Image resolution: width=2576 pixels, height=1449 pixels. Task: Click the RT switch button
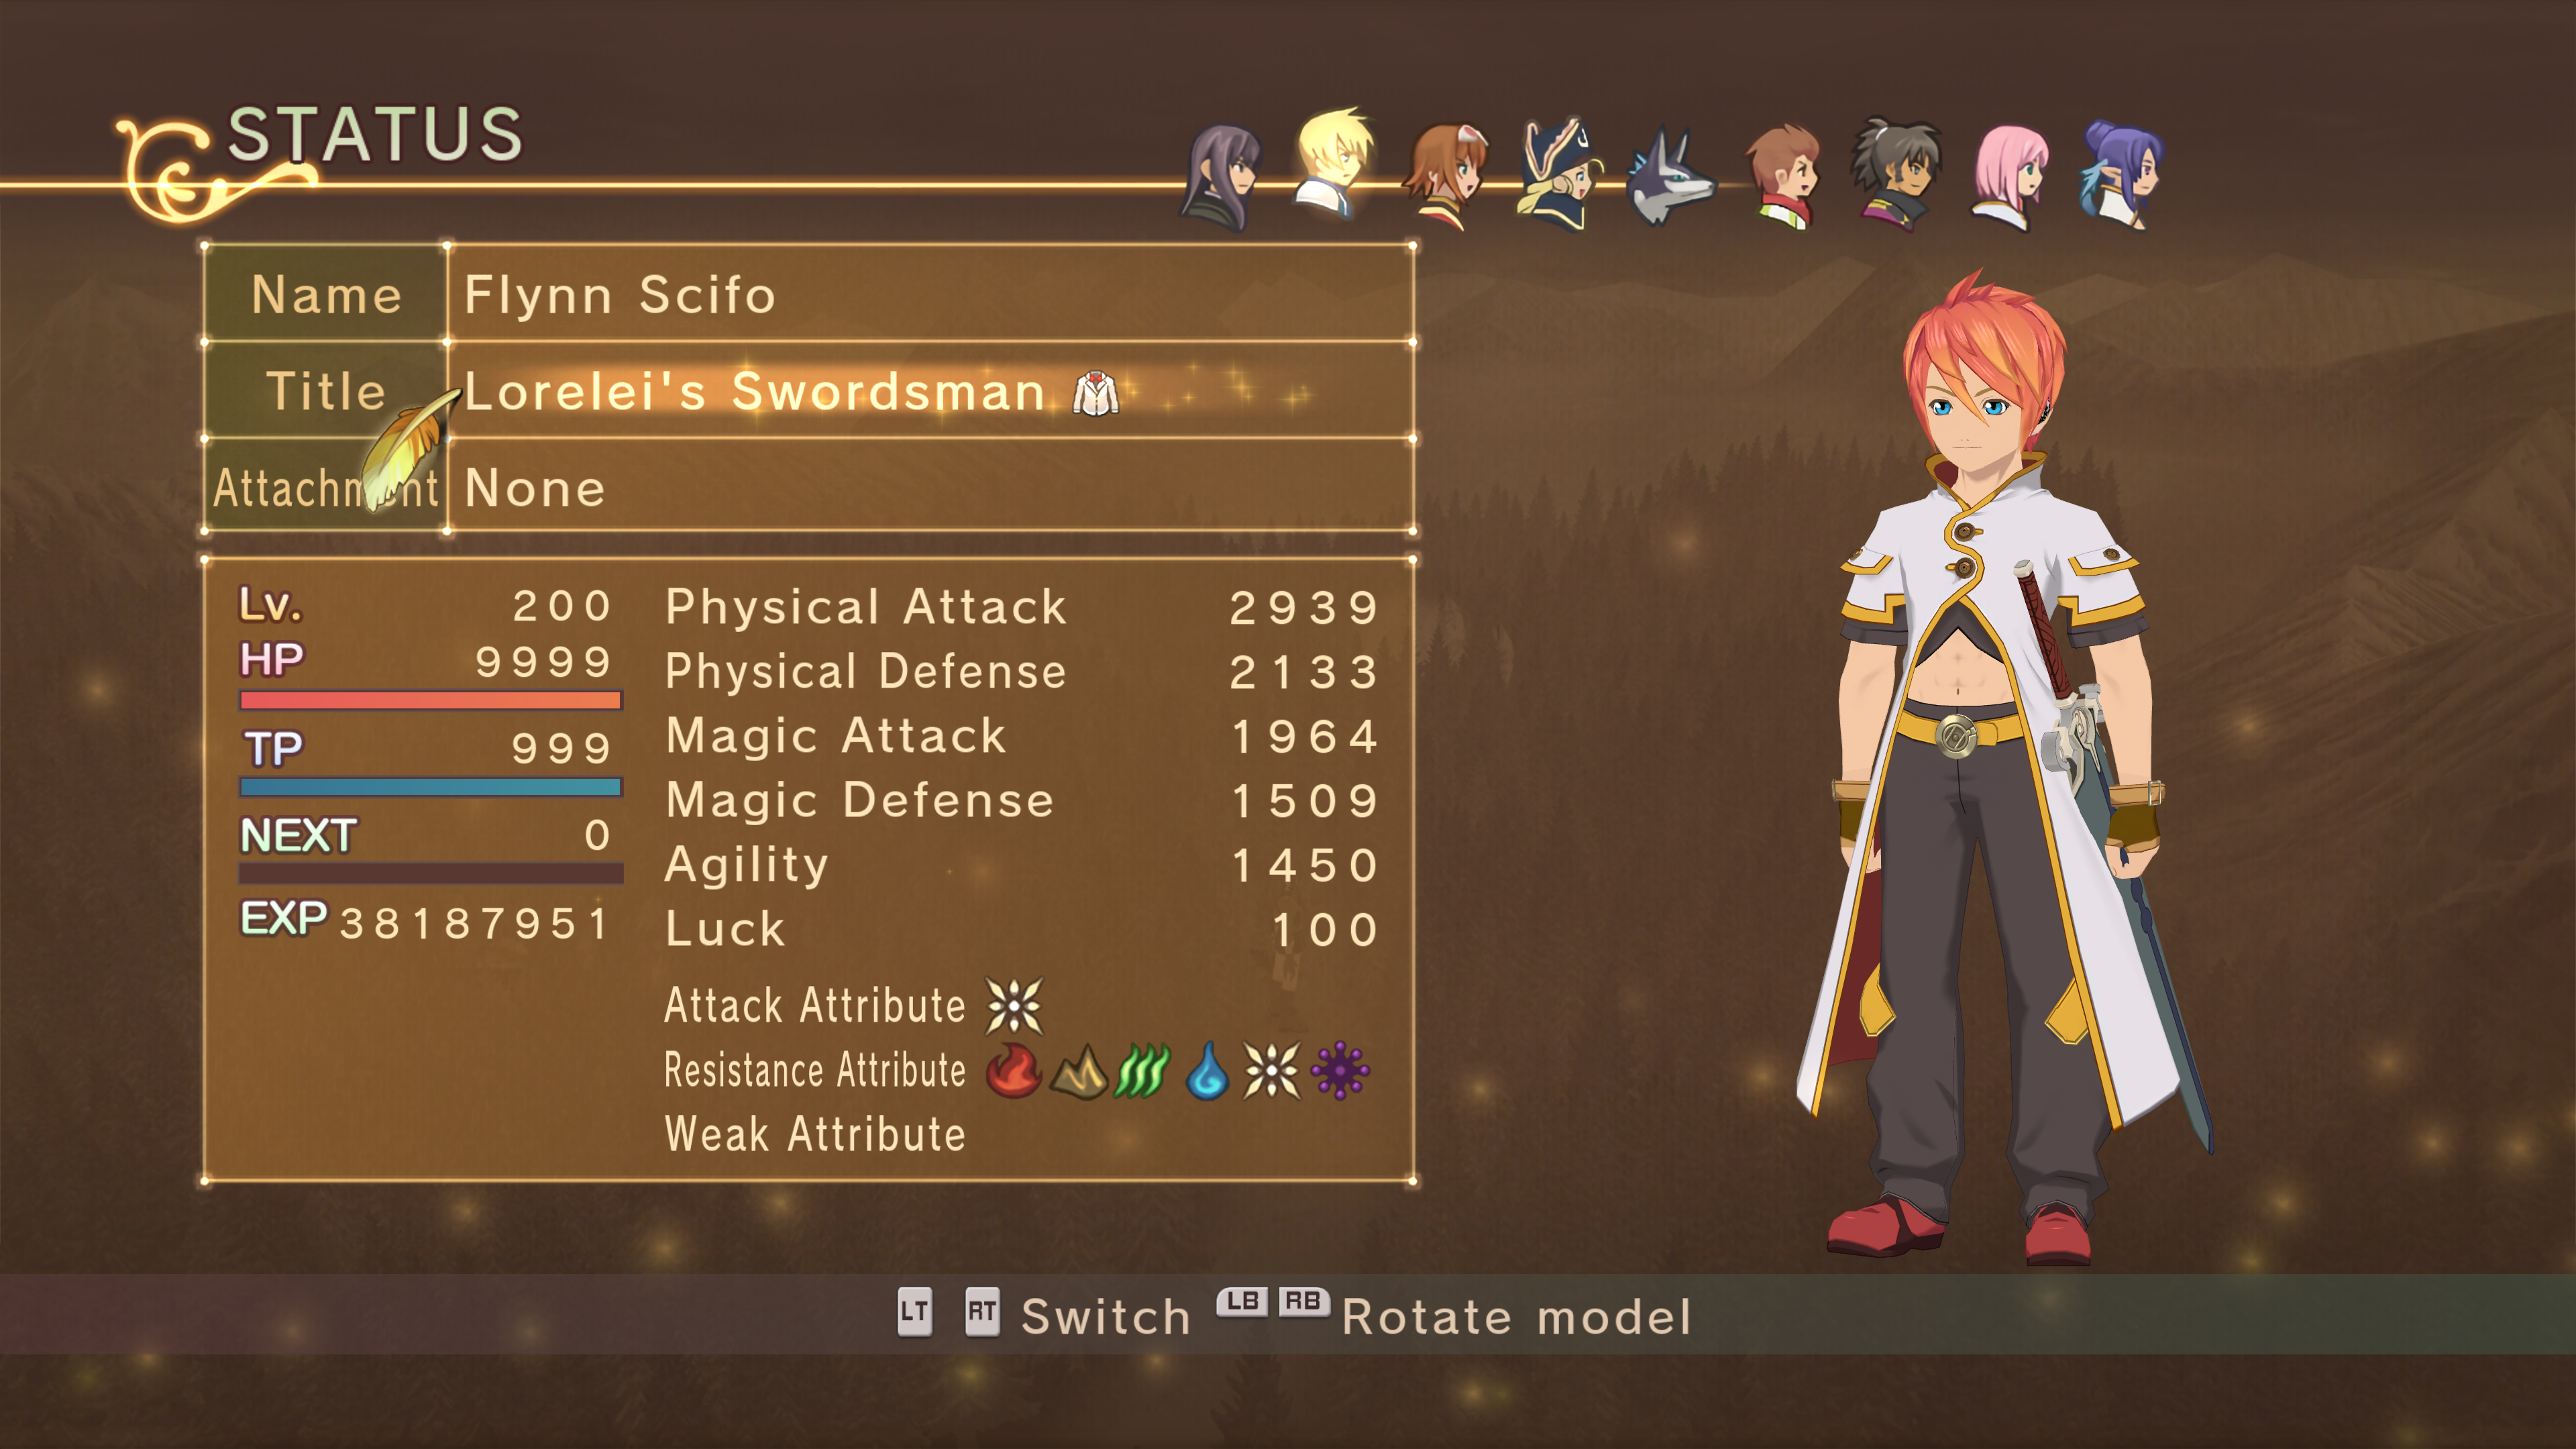[x=981, y=1311]
